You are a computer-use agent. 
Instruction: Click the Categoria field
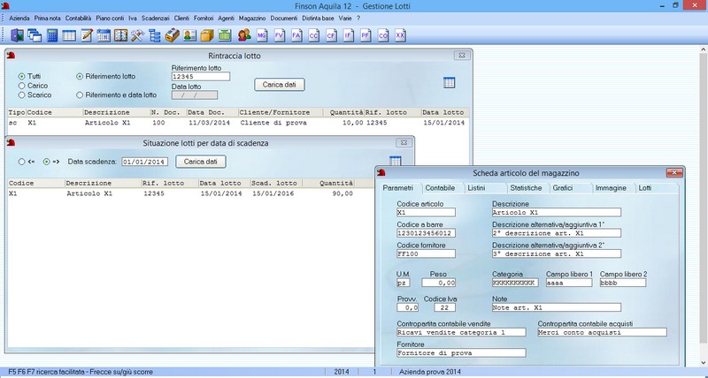pyautogui.click(x=515, y=283)
